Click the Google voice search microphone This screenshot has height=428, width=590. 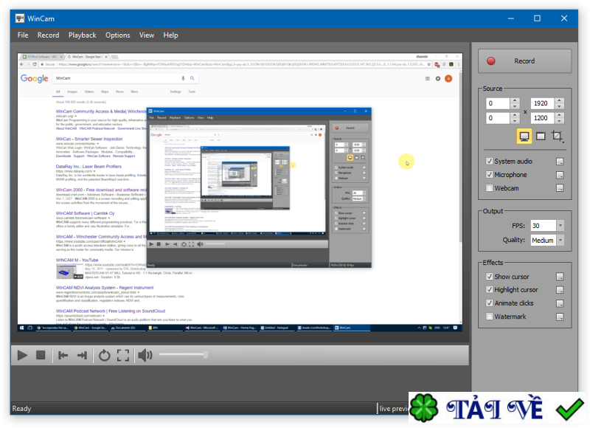tap(183, 78)
